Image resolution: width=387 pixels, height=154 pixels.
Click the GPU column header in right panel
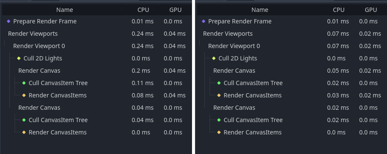371,10
